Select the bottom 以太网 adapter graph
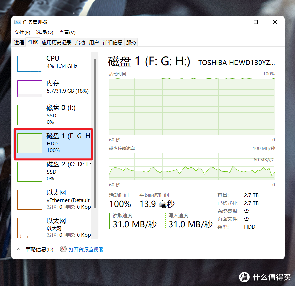The width and height of the screenshot is (295, 286). tap(30, 228)
